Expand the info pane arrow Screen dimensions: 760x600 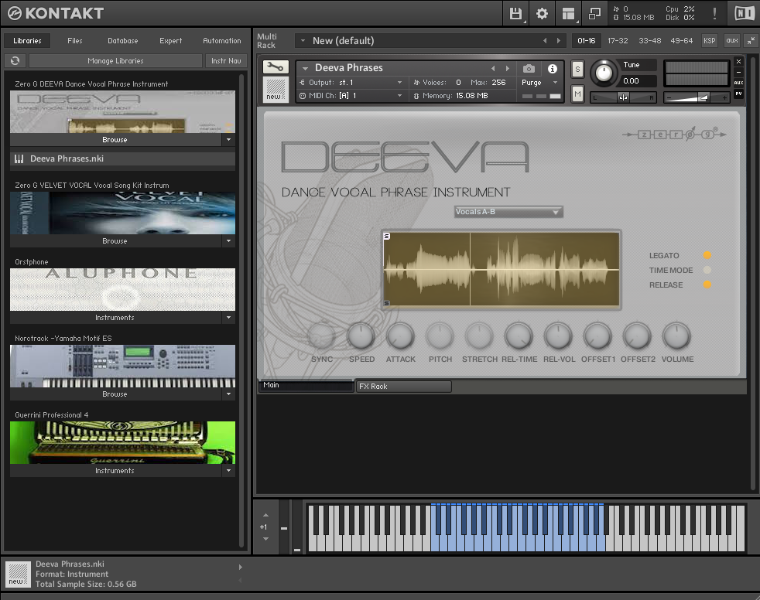tap(241, 567)
